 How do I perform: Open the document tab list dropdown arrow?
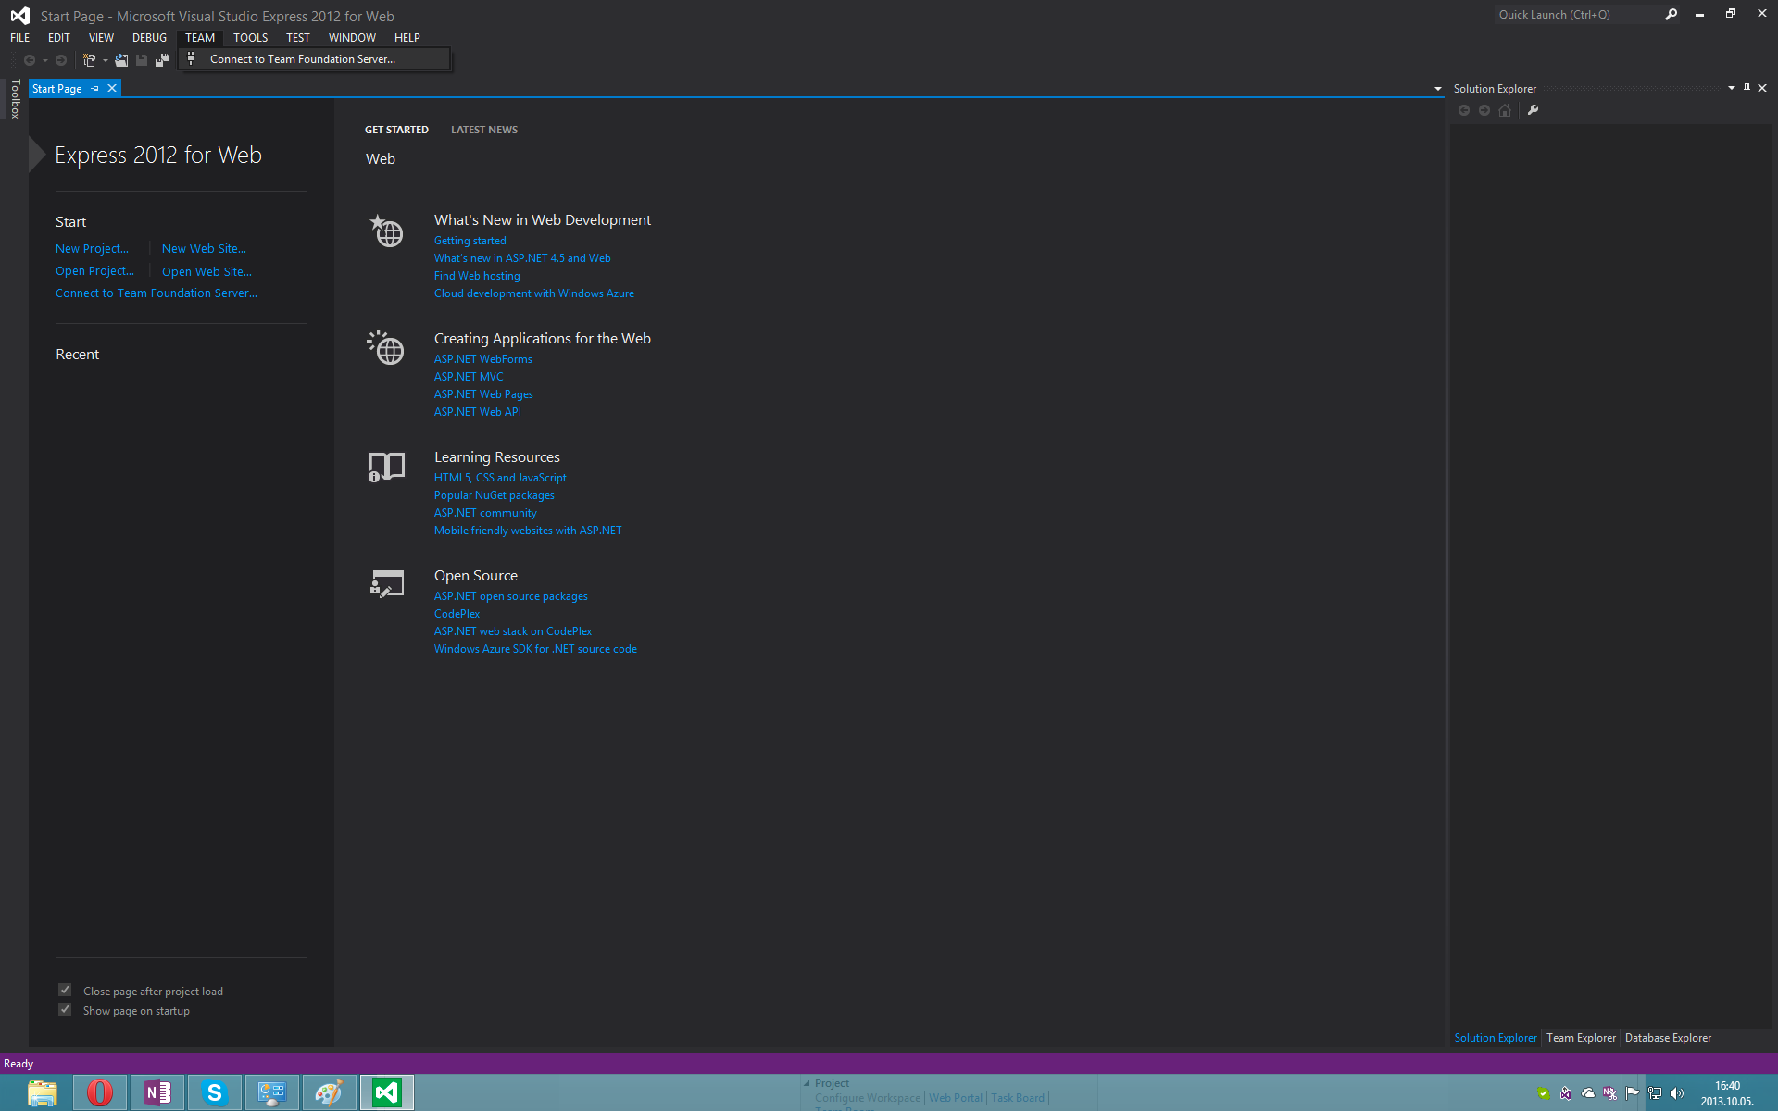(x=1438, y=89)
